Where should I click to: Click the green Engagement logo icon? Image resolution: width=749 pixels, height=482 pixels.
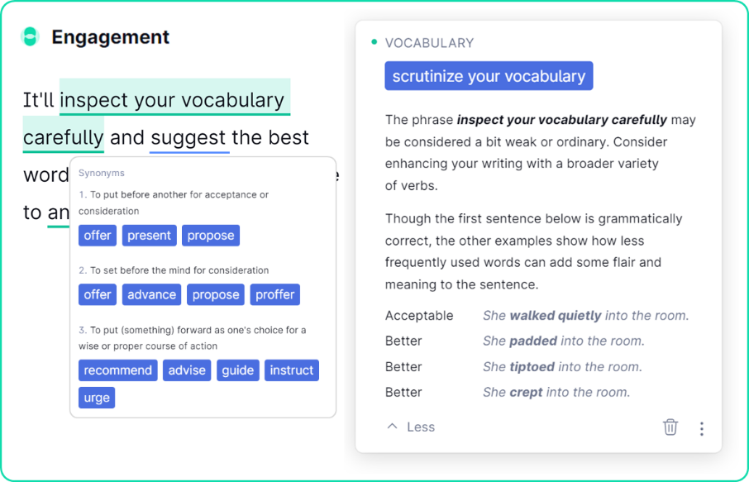pyautogui.click(x=30, y=36)
